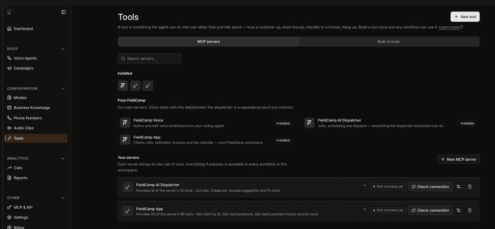Image resolution: width=495 pixels, height=229 pixels.
Task: Click the Billing icon in sidebar
Action: click(x=10, y=227)
